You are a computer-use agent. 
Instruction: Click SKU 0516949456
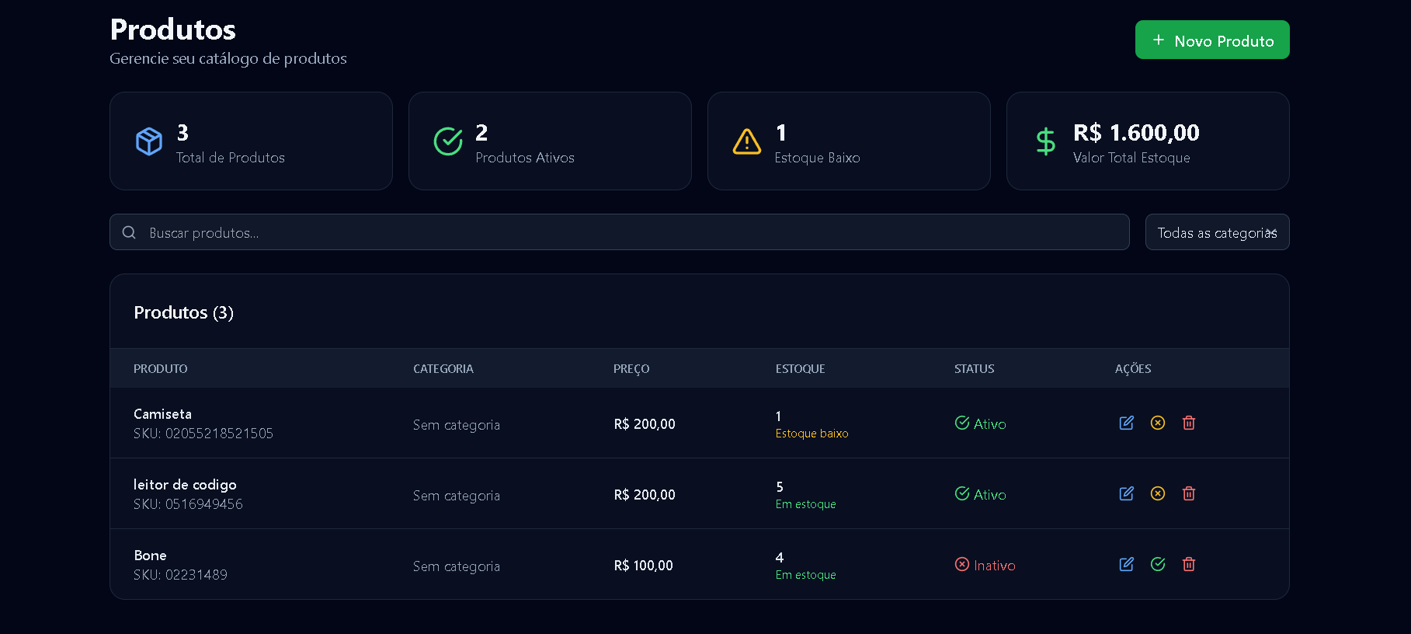(x=188, y=504)
